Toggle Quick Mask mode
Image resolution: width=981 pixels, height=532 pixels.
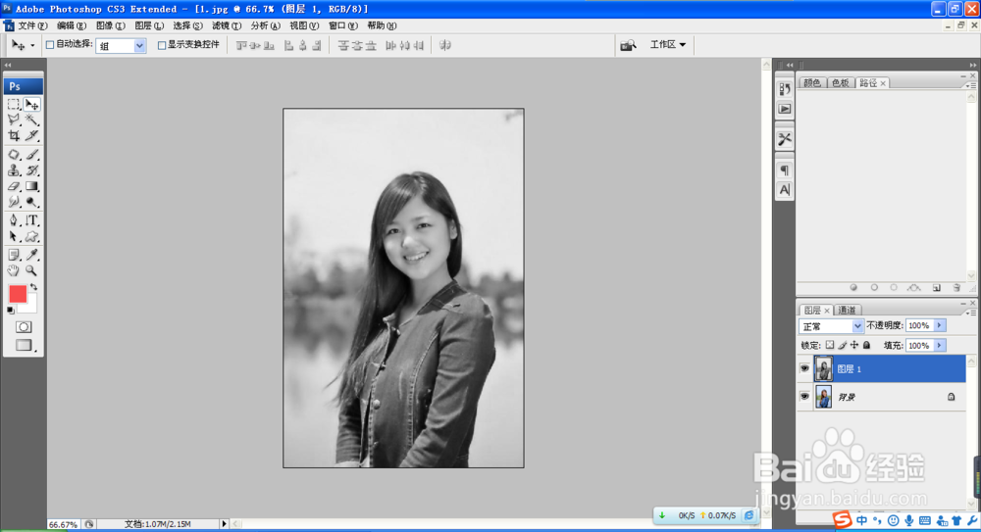coord(24,327)
